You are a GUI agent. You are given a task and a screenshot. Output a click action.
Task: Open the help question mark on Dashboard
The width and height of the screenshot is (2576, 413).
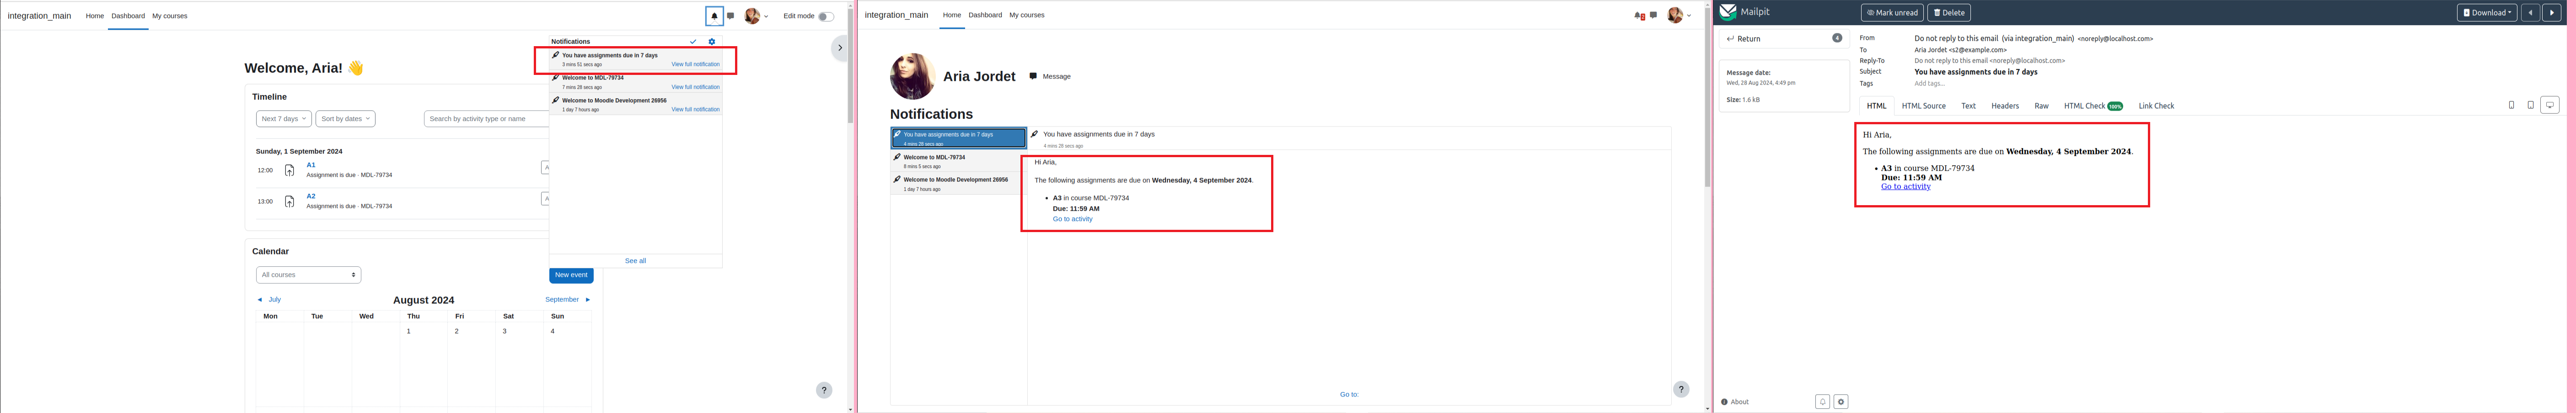(824, 390)
